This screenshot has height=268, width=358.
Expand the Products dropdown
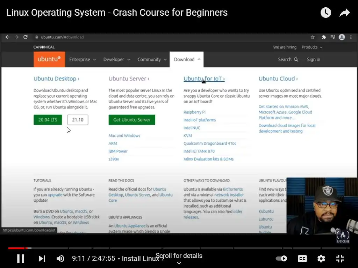(312, 47)
